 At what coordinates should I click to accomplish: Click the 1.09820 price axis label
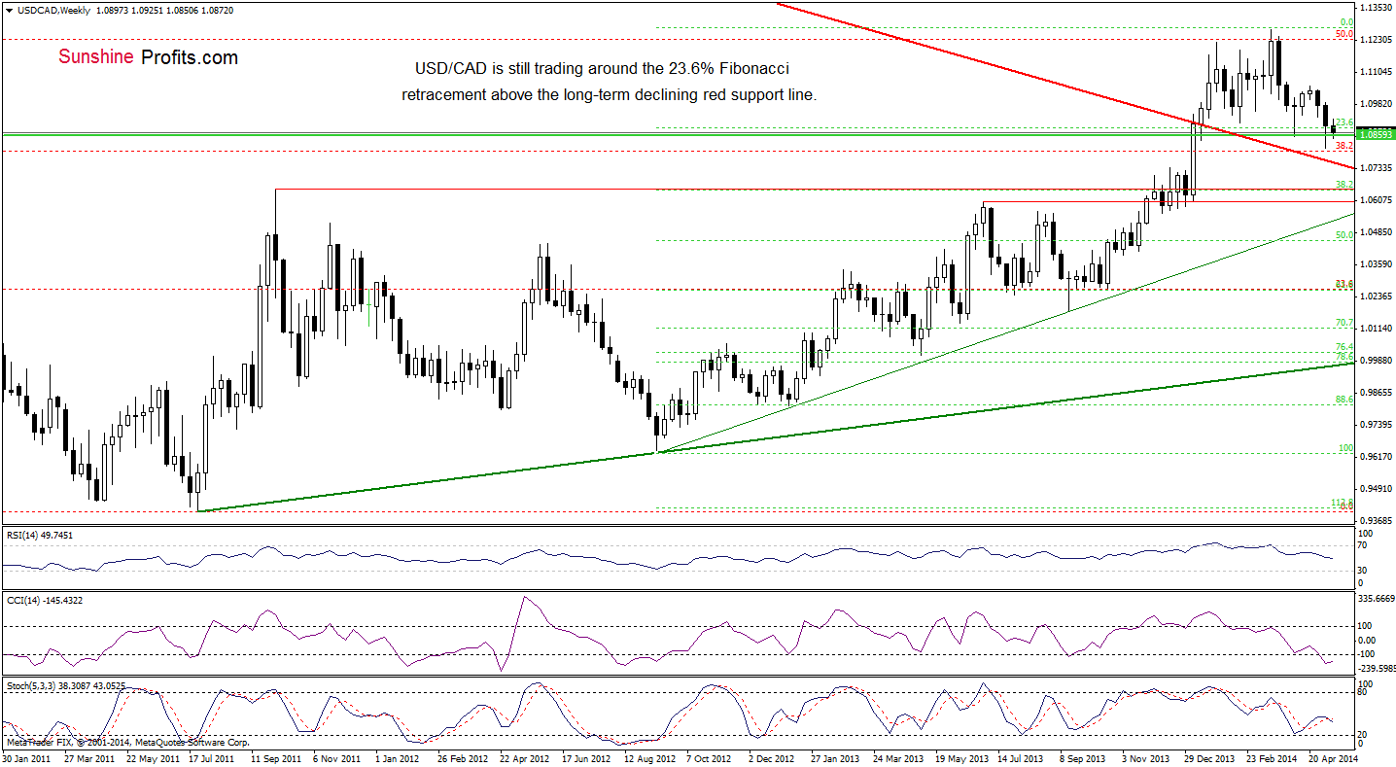pyautogui.click(x=1376, y=104)
